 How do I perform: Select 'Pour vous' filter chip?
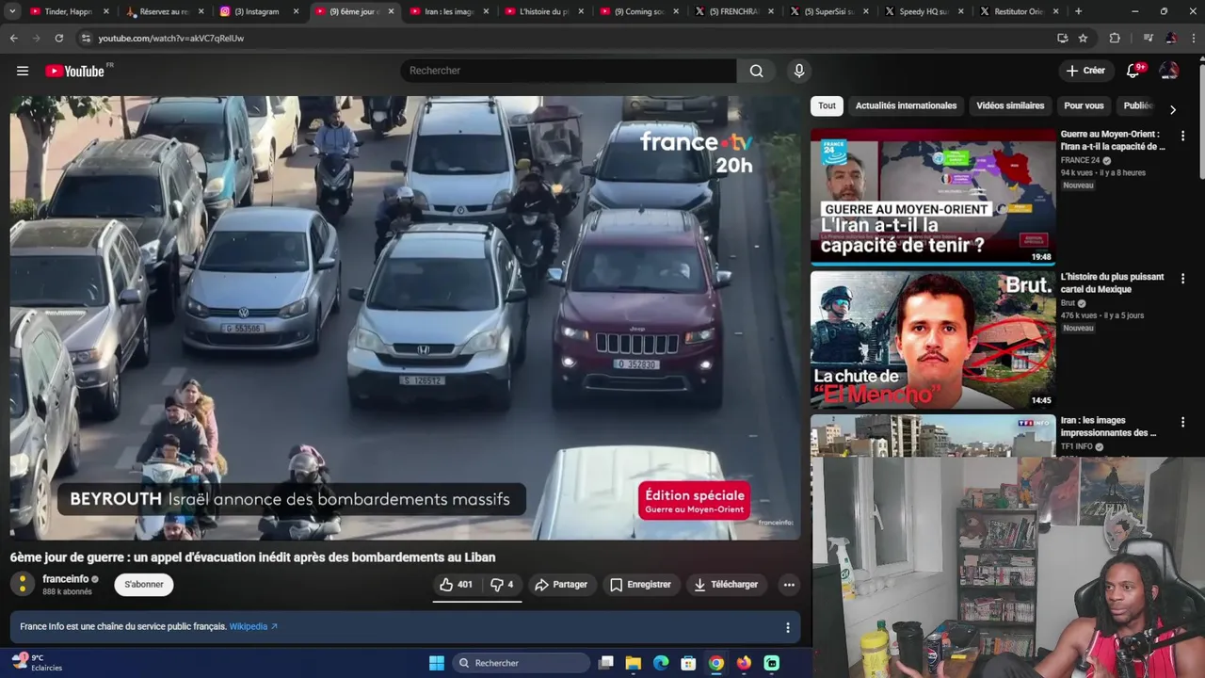1084,105
